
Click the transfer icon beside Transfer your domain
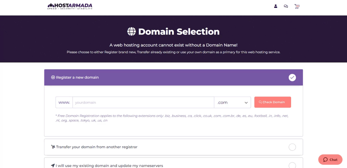pyautogui.click(x=53, y=147)
